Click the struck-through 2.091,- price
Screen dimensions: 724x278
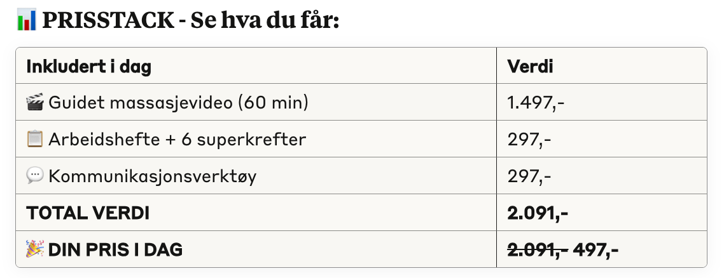click(x=538, y=249)
